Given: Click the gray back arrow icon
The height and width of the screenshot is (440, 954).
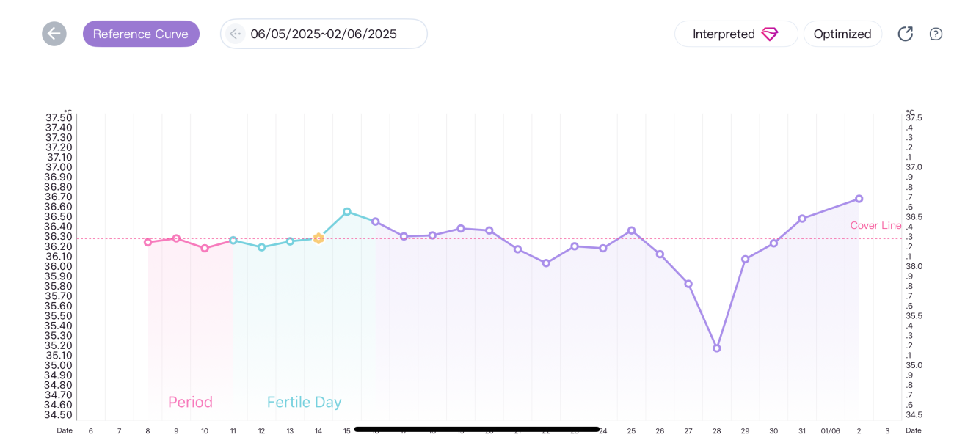Looking at the screenshot, I should coord(54,34).
